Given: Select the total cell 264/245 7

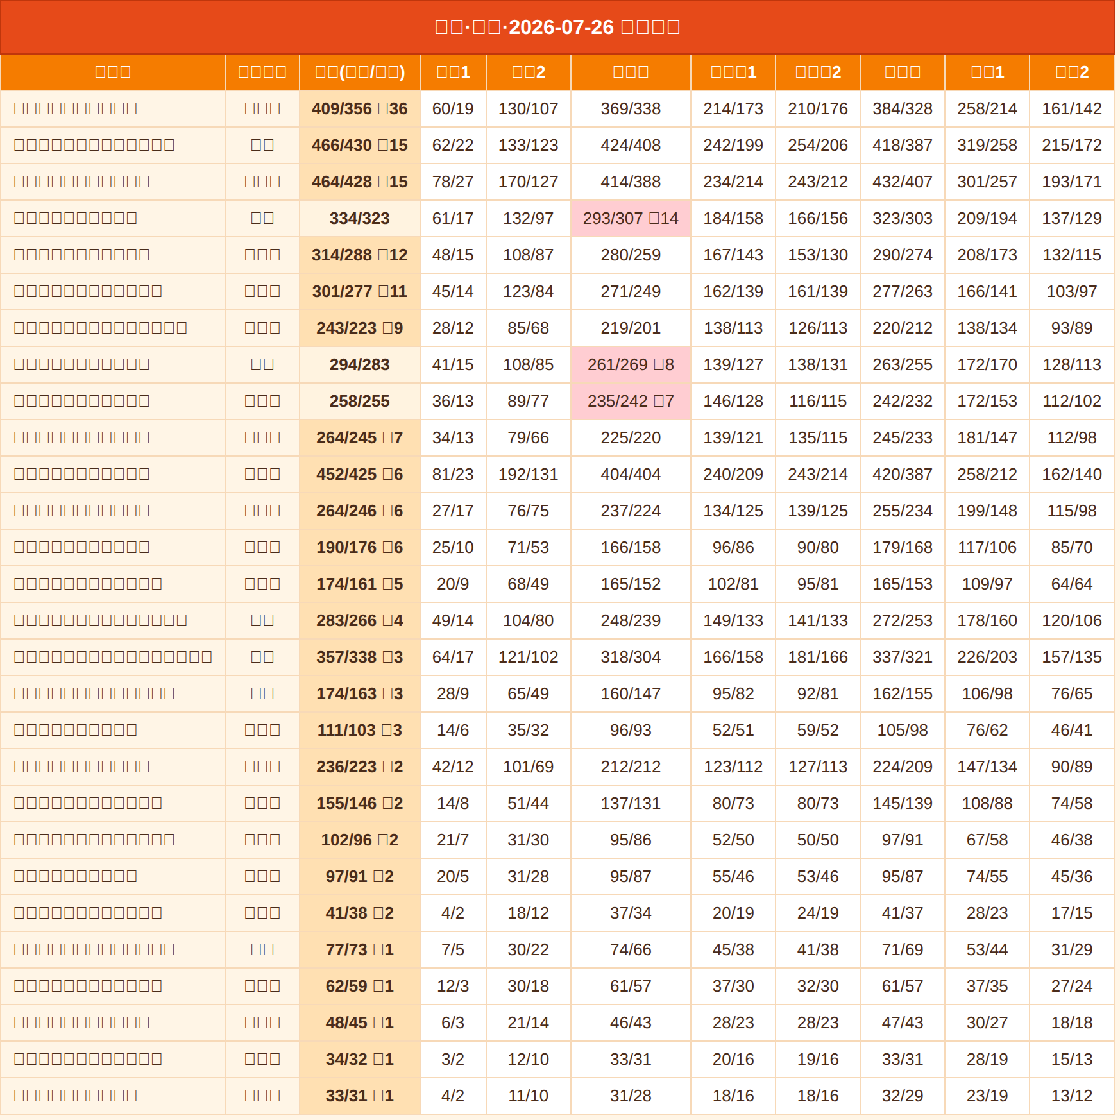Looking at the screenshot, I should [x=360, y=437].
